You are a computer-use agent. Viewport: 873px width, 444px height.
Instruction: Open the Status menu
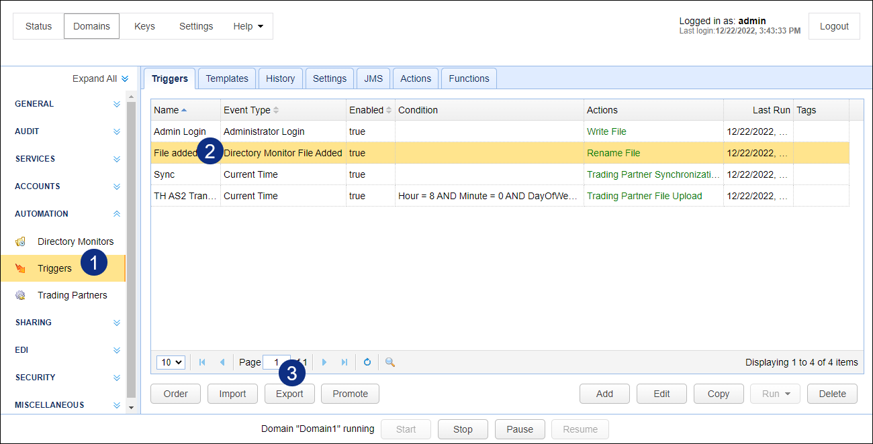point(38,26)
